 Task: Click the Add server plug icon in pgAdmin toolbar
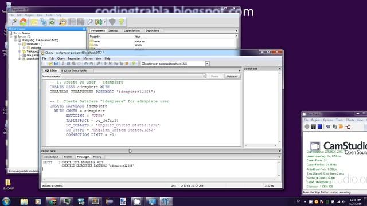14,22
